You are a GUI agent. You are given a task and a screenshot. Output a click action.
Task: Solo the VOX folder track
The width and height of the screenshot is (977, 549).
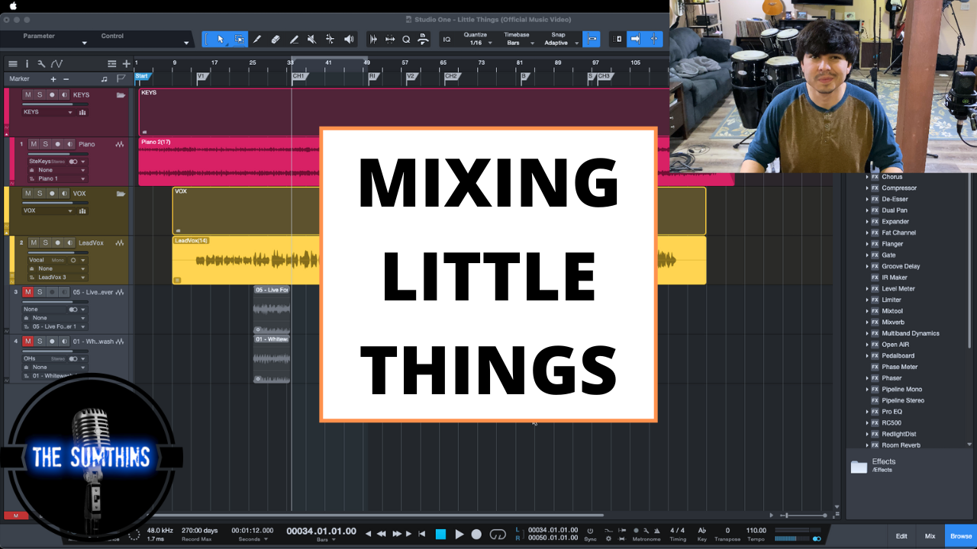tap(40, 194)
